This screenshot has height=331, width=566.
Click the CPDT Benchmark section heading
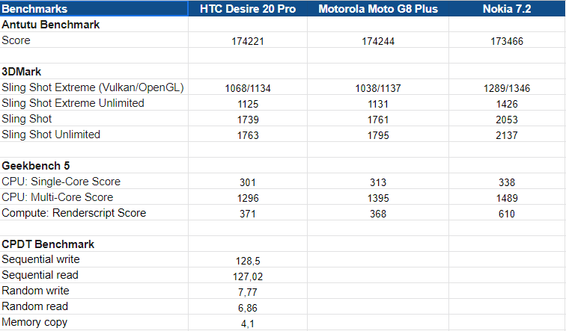(x=48, y=244)
